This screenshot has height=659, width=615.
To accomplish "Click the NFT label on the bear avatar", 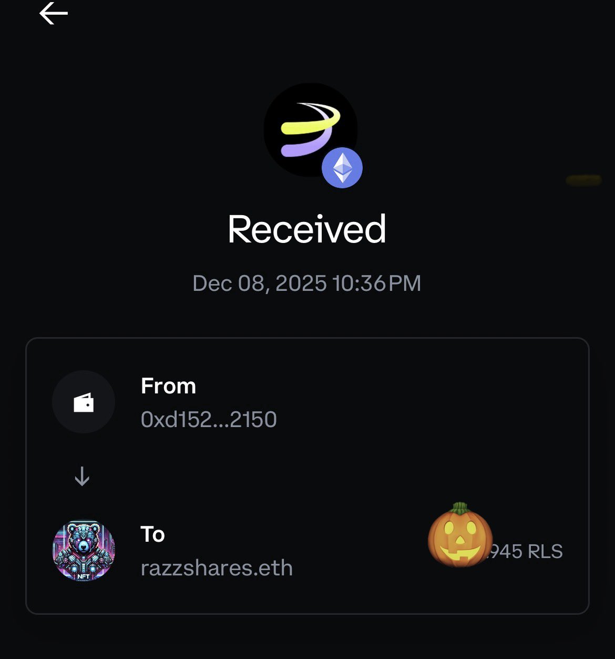I will tap(83, 575).
